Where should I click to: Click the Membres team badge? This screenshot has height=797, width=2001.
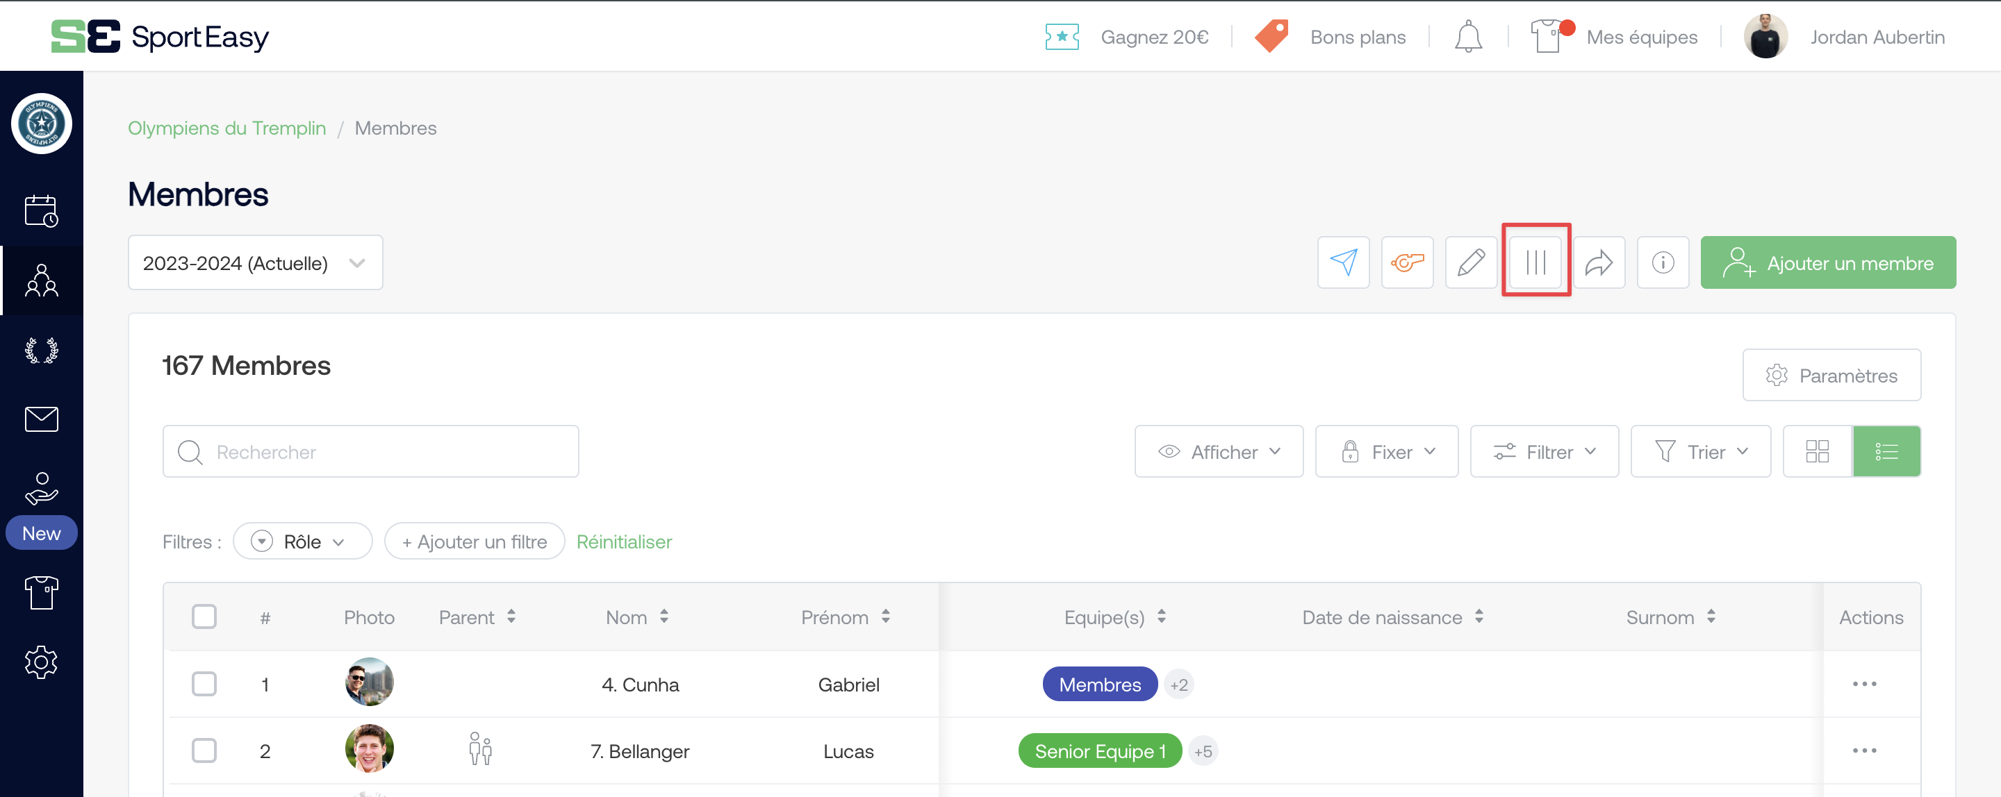pyautogui.click(x=1099, y=684)
